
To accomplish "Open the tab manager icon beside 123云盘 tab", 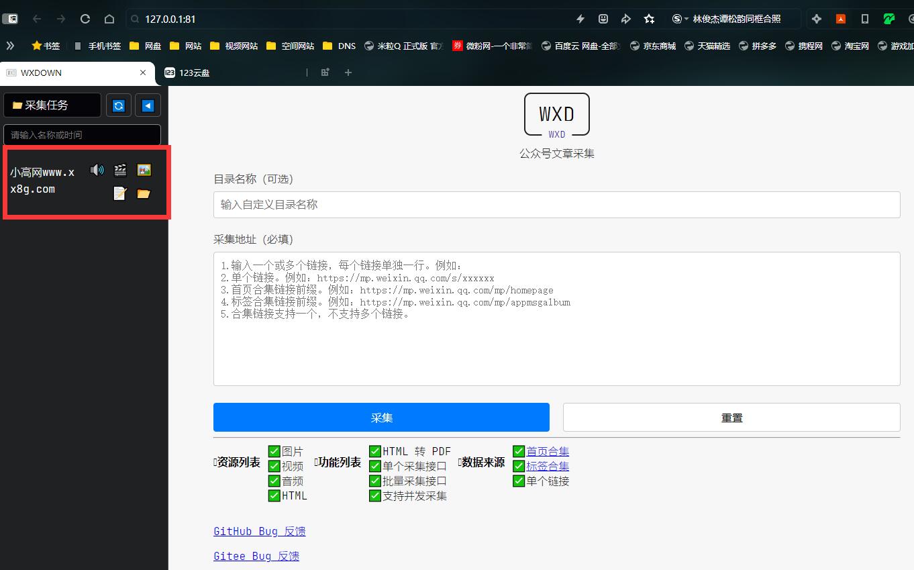I will point(325,73).
